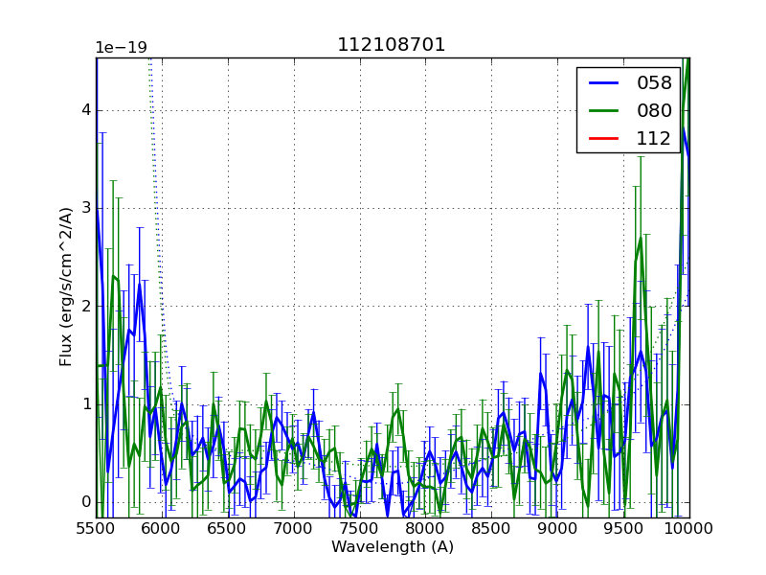Click the 8000 x-axis tick label
Viewport: 766px width, 575px height.
(426, 528)
